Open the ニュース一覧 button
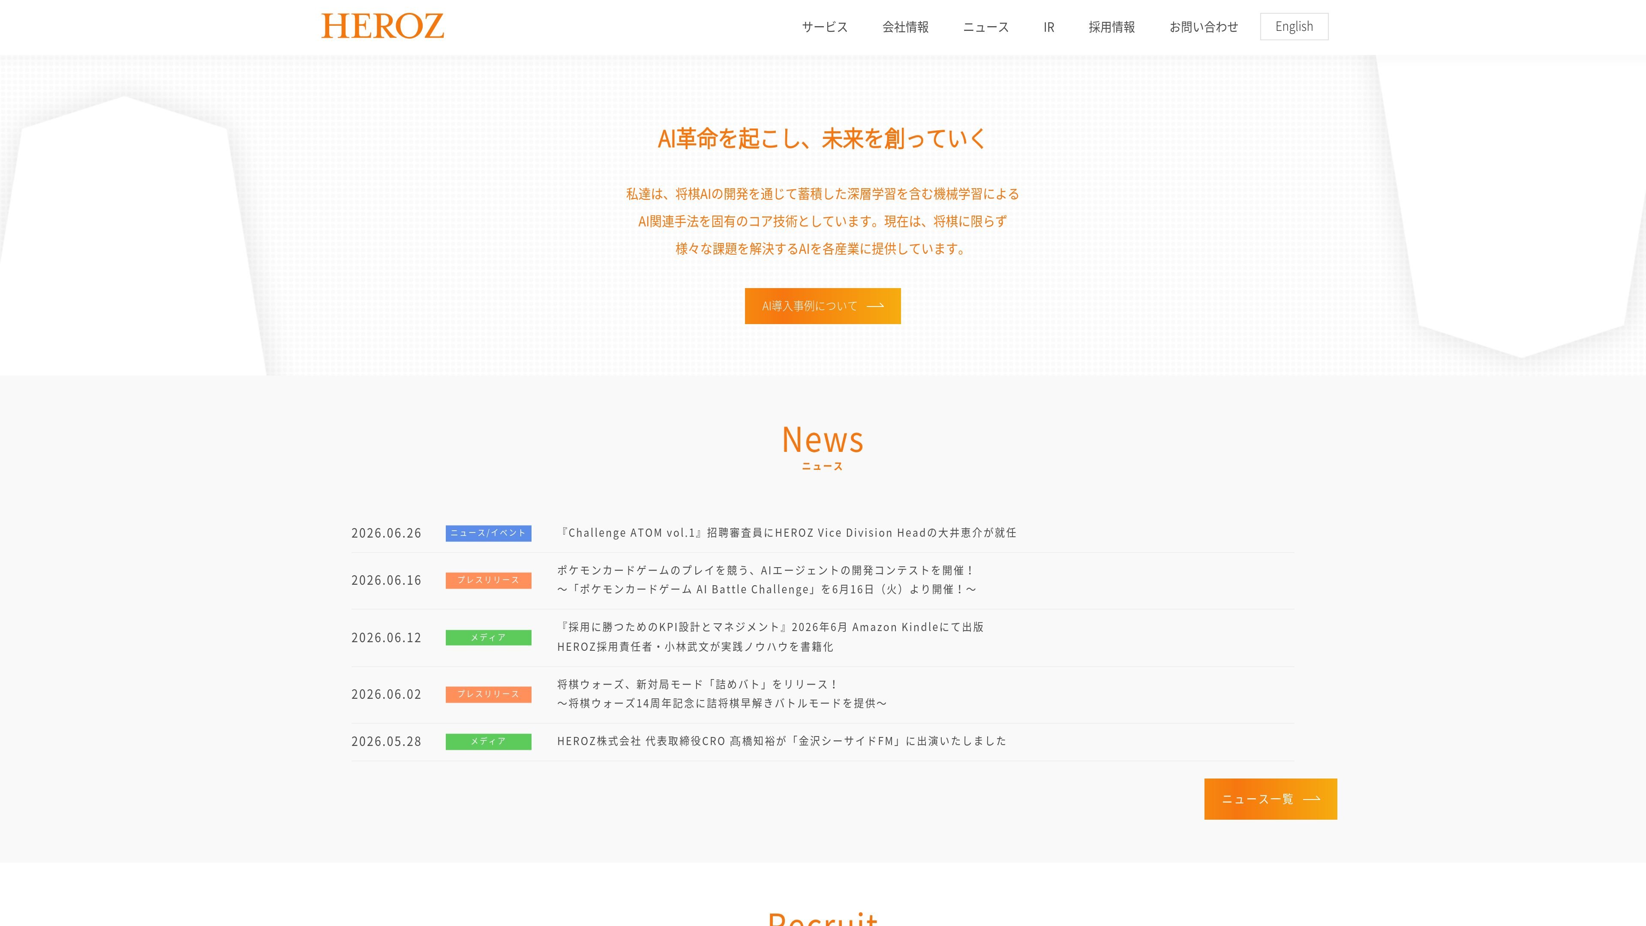Viewport: 1646px width, 926px height. click(1270, 799)
